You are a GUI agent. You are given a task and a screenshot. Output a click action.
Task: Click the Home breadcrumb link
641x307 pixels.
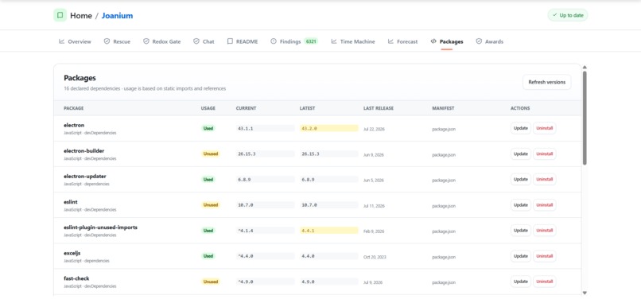point(81,16)
